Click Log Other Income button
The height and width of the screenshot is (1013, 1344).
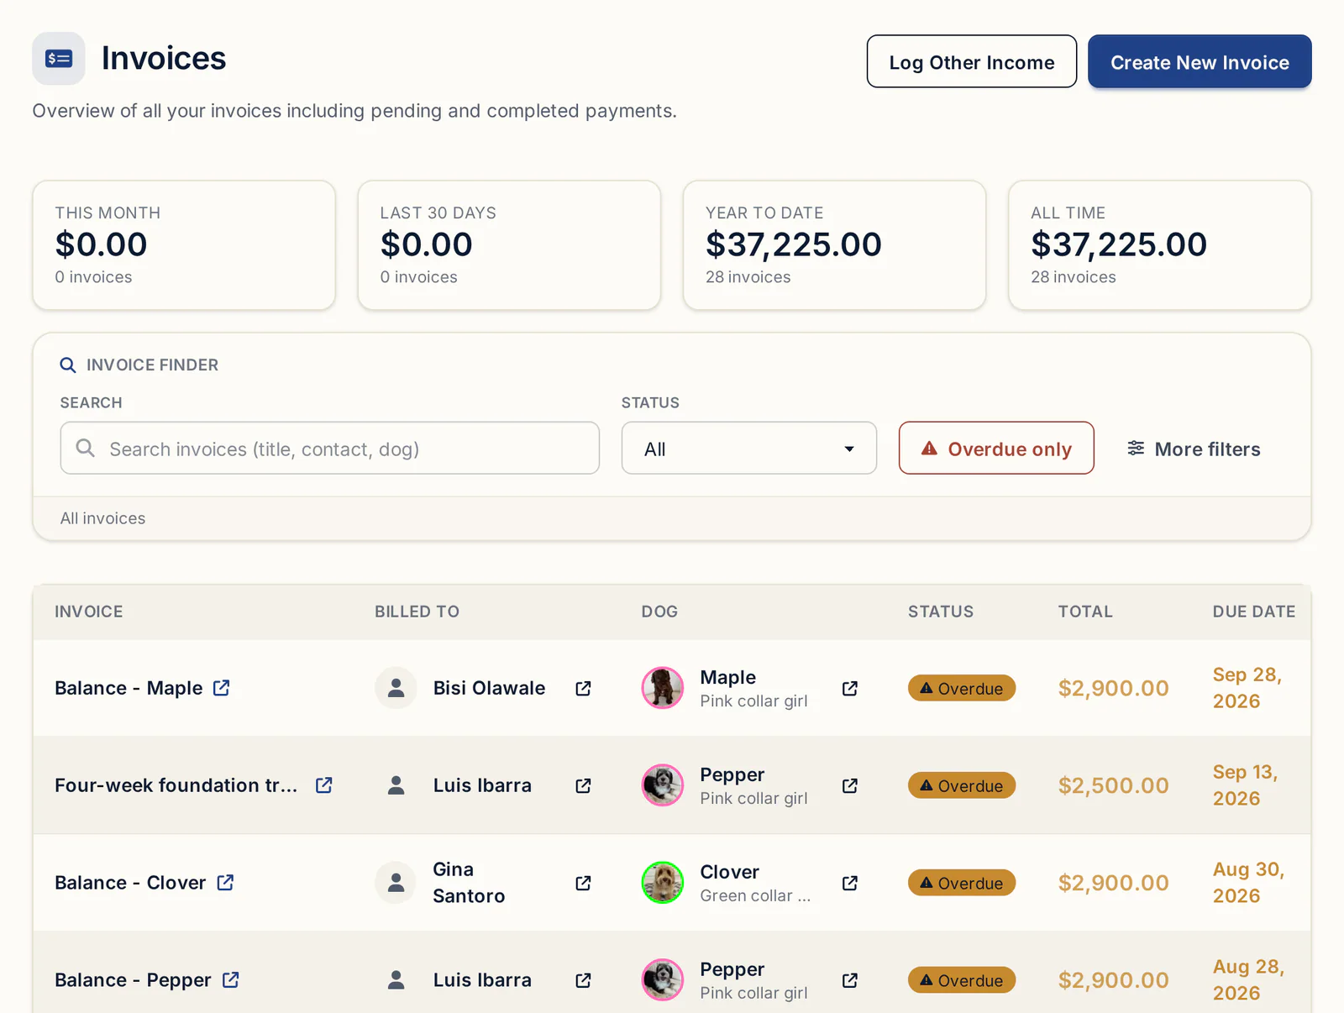[x=972, y=61]
